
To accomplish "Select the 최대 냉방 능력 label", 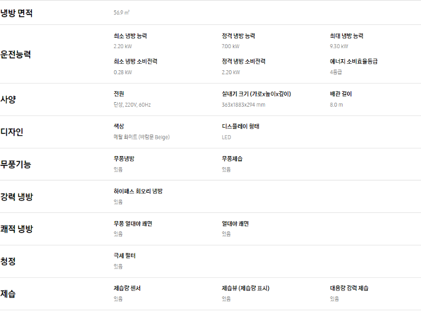I will point(347,36).
